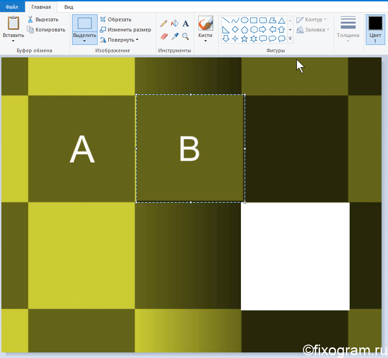Viewport: 388px width, 358px height.
Task: Switch to the Вид tab
Action: 68,7
